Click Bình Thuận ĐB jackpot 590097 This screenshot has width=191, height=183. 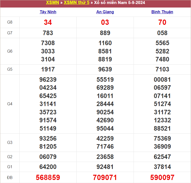[162, 177]
